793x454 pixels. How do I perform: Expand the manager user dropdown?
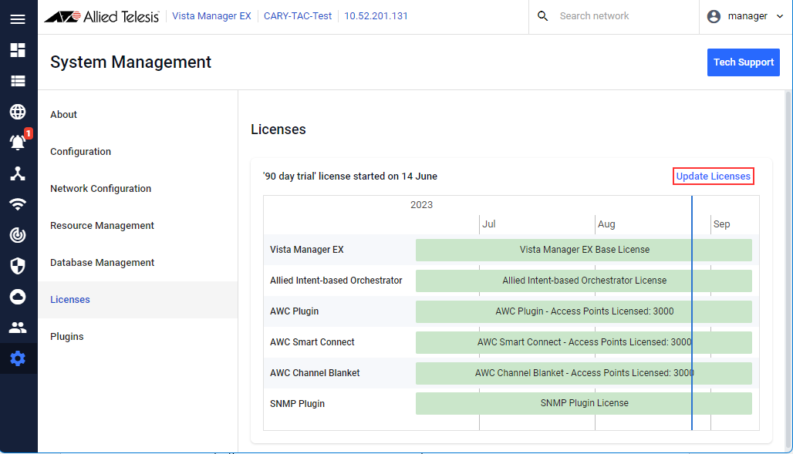745,16
